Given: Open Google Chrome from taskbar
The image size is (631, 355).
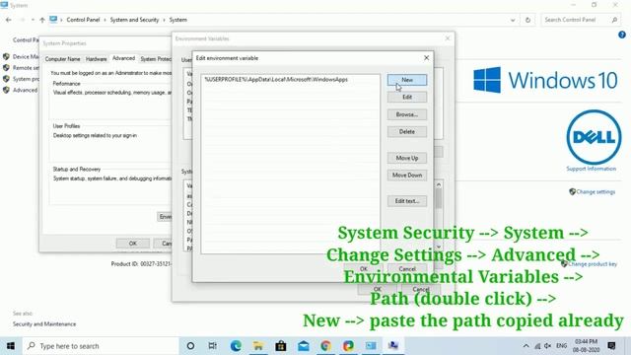Looking at the screenshot, I should pos(326,346).
